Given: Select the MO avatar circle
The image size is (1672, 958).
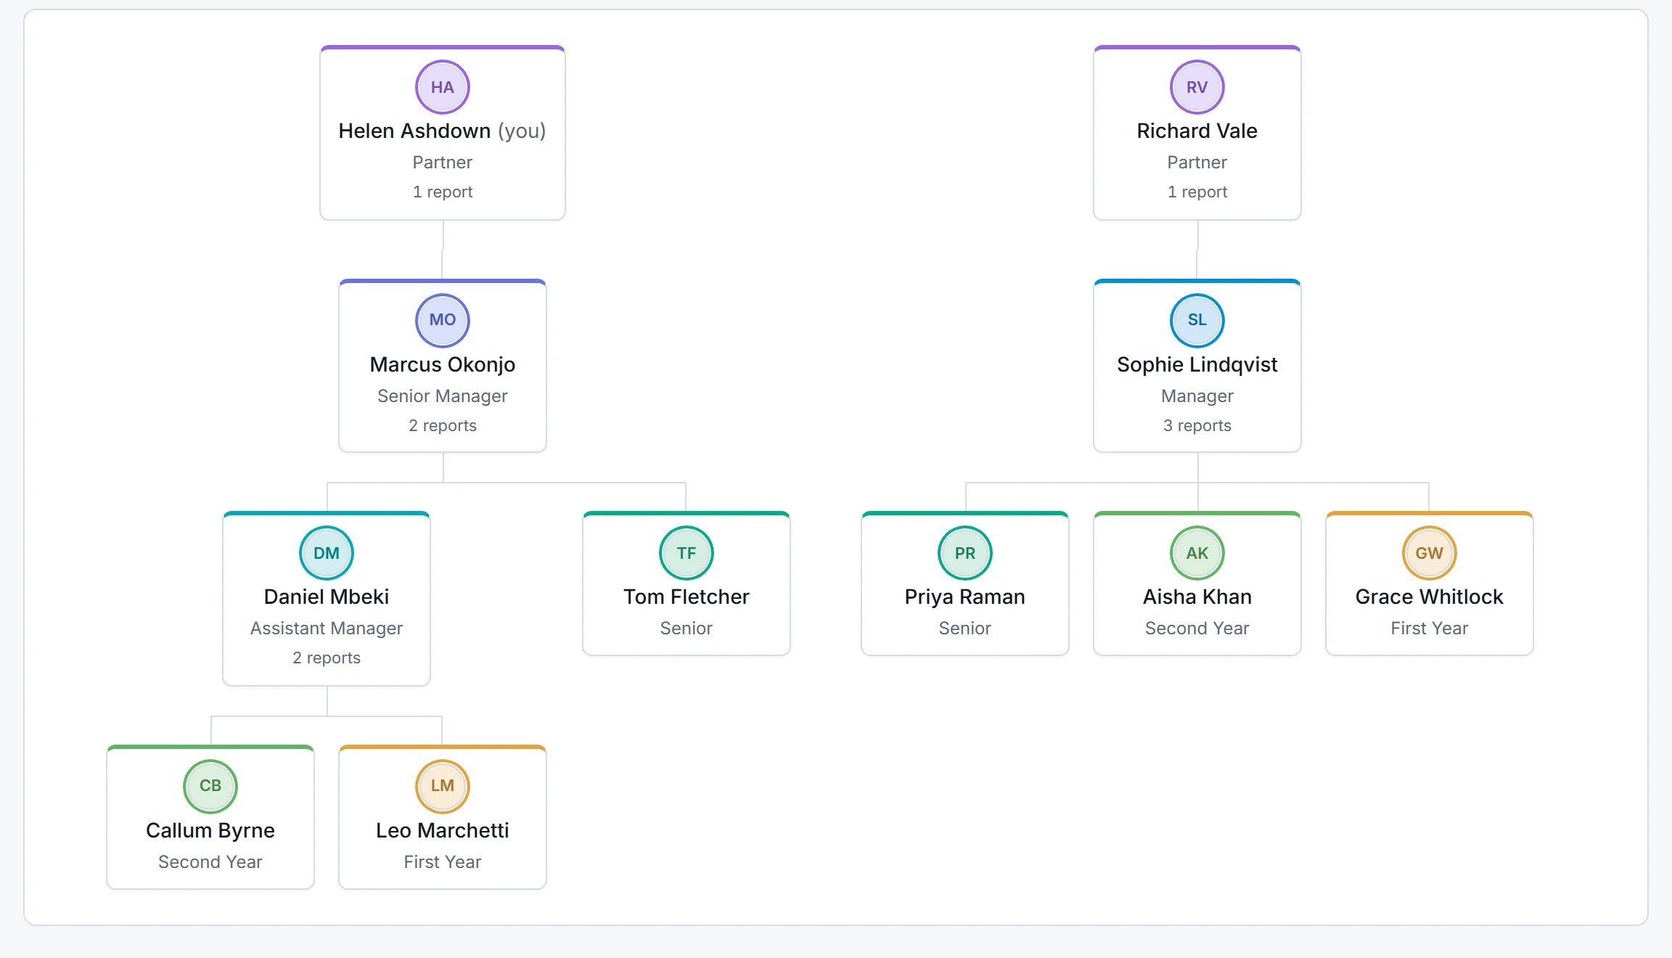Looking at the screenshot, I should pos(443,320).
